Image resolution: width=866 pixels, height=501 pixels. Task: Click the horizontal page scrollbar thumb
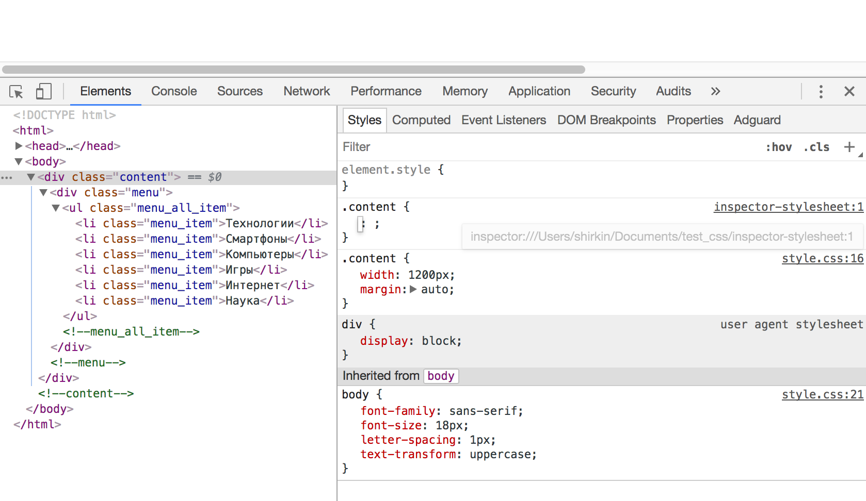tap(293, 70)
